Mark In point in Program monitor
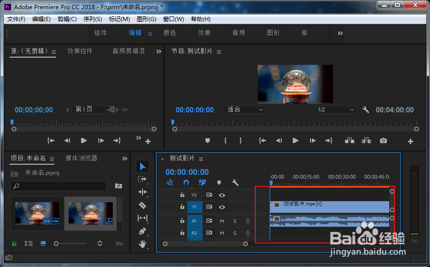Image resolution: width=430 pixels, height=267 pixels. tap(225, 141)
